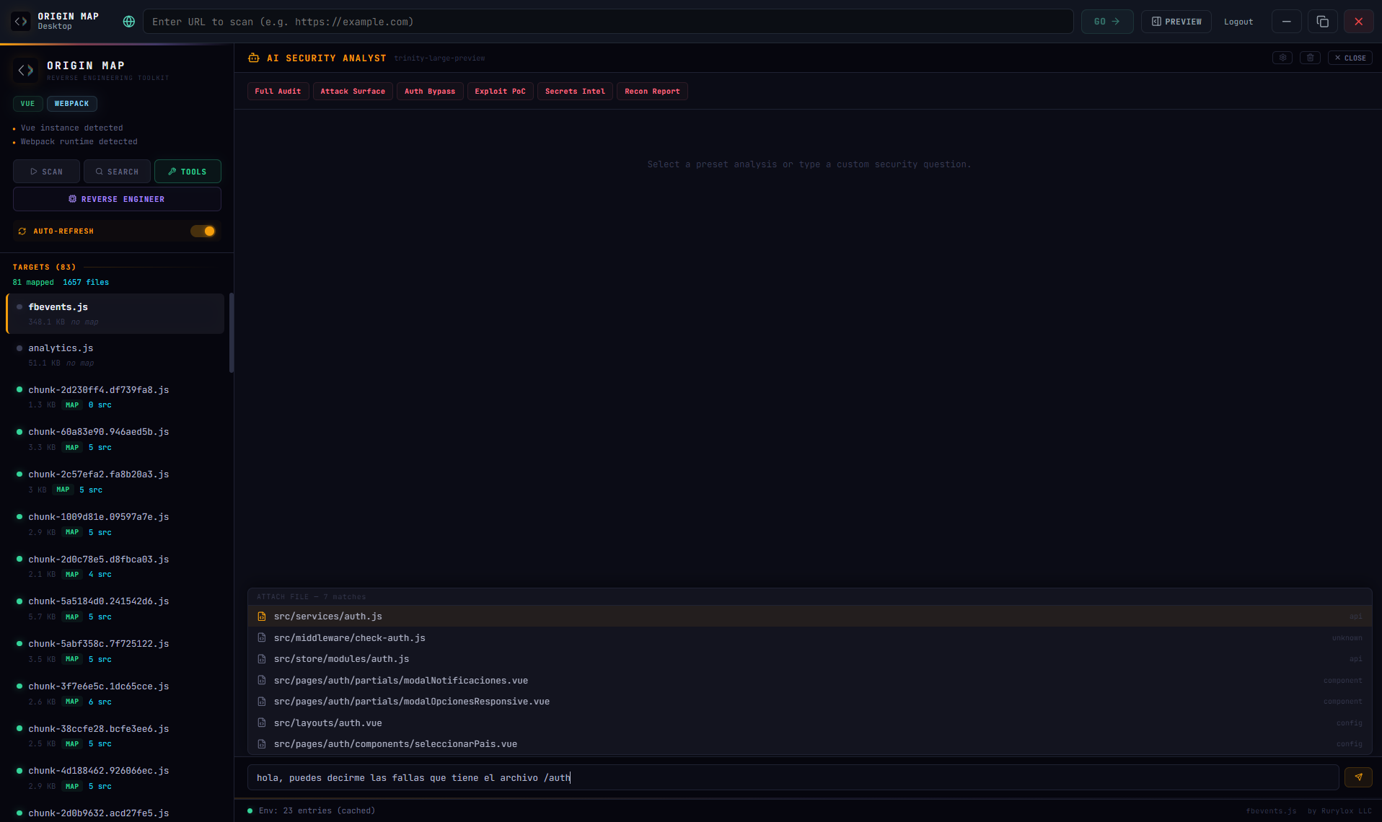The image size is (1382, 822).
Task: Open the Preview panel
Action: 1175,22
